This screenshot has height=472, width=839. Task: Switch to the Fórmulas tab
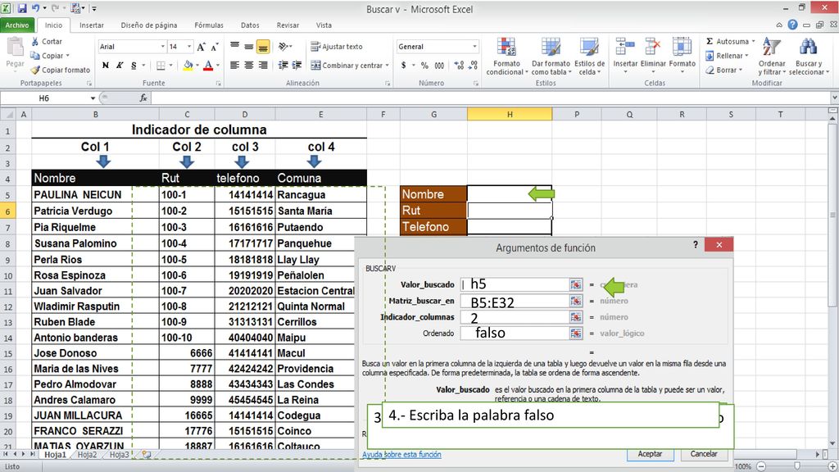209,25
